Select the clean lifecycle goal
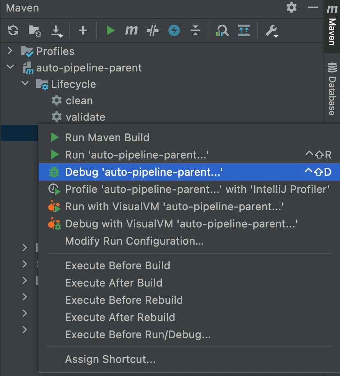 click(x=79, y=101)
